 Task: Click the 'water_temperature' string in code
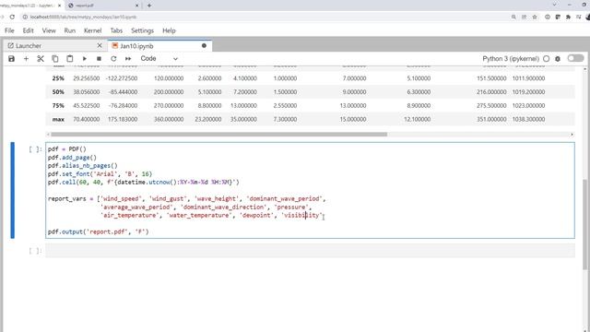[199, 215]
